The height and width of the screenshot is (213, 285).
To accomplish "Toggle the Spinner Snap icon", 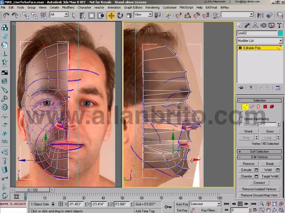I will click(x=206, y=15).
